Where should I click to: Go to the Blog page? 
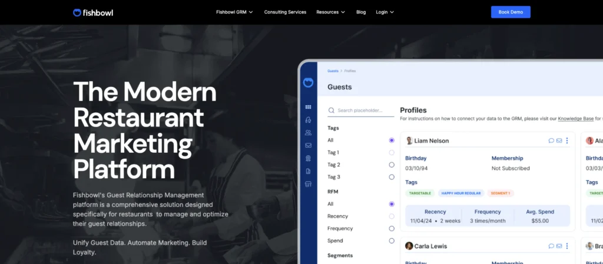[361, 12]
